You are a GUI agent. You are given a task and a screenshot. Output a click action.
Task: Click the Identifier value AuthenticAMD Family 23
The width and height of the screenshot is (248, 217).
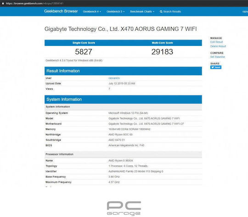(135, 171)
